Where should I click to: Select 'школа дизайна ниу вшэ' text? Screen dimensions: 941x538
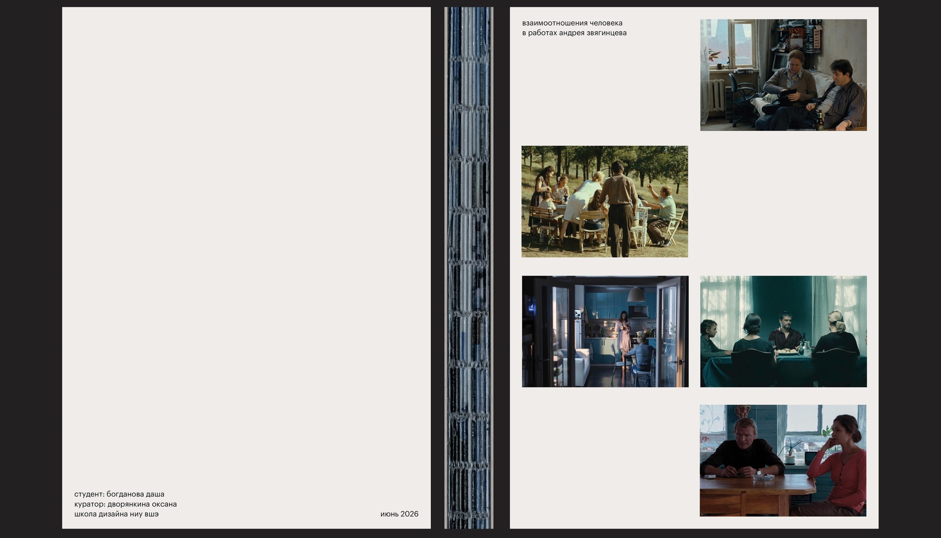click(116, 514)
